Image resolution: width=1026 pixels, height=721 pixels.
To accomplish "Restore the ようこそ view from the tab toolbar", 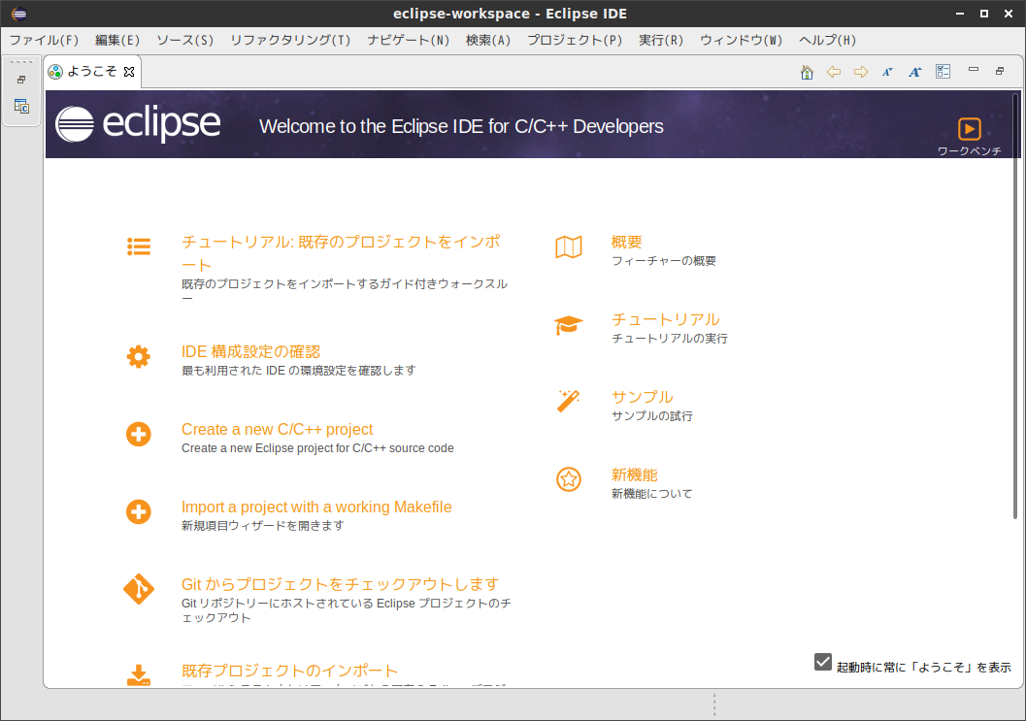I will (1000, 71).
